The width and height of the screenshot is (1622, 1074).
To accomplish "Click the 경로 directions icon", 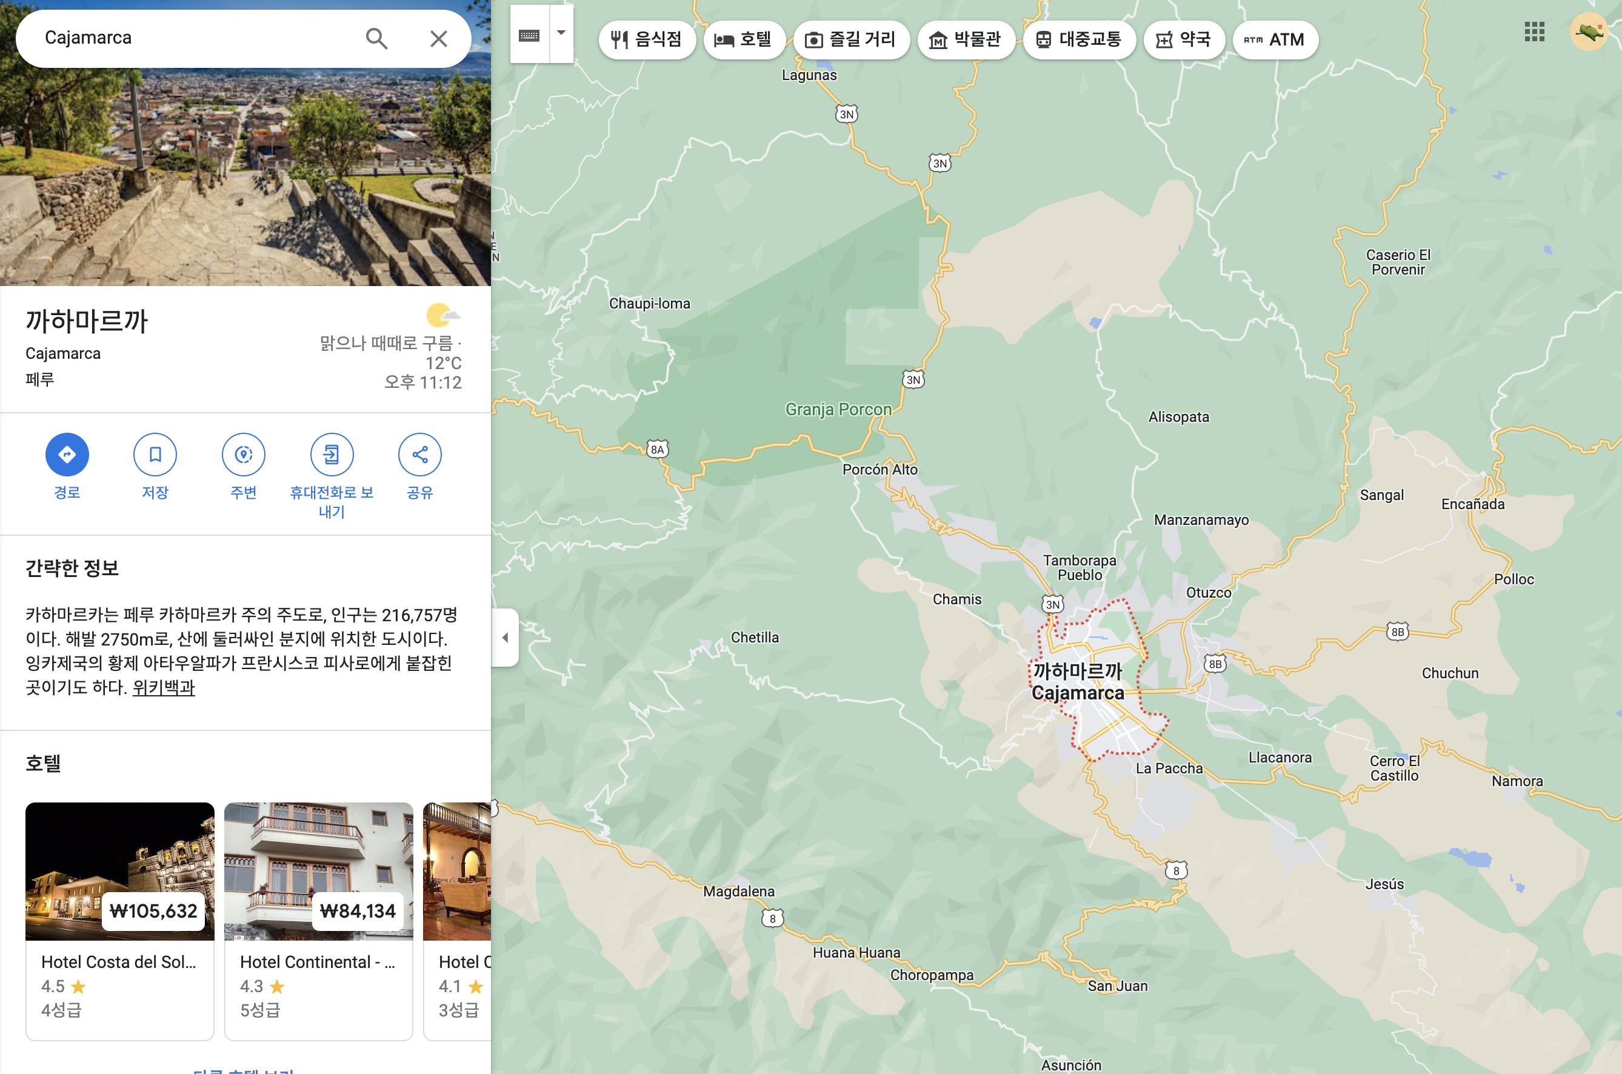I will click(67, 454).
